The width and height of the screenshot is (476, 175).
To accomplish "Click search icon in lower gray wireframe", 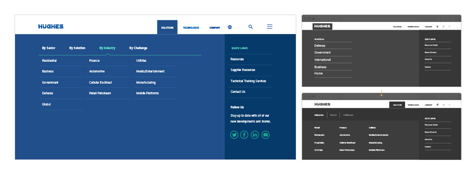I will click(x=443, y=105).
